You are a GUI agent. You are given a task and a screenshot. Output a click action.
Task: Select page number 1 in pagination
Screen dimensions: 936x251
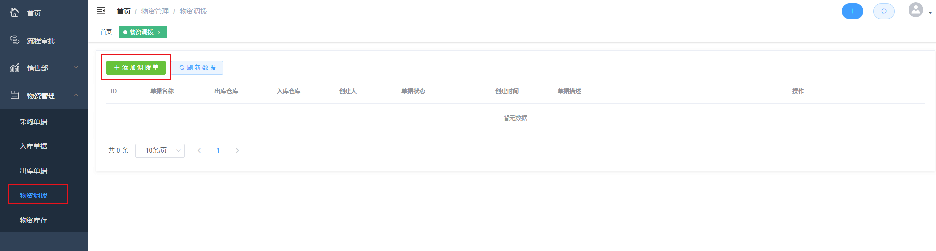pos(218,151)
